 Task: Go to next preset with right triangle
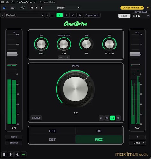(x=41, y=8)
